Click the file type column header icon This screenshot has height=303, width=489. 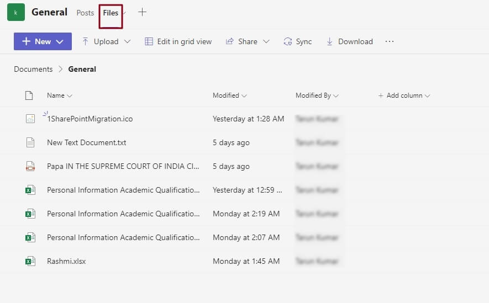click(29, 95)
